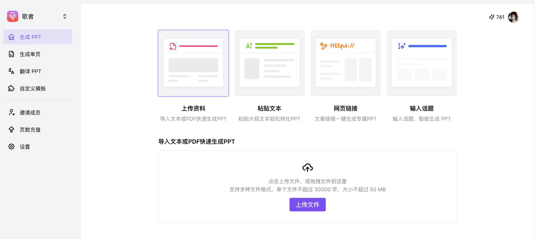Choose the 粘贴文本 card thumbnail
This screenshot has width=535, height=239.
coord(269,63)
